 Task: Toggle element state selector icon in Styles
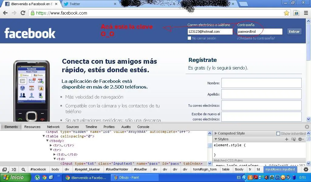[x=294, y=139]
